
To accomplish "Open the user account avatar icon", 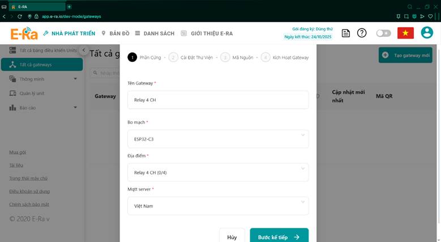I will (427, 33).
